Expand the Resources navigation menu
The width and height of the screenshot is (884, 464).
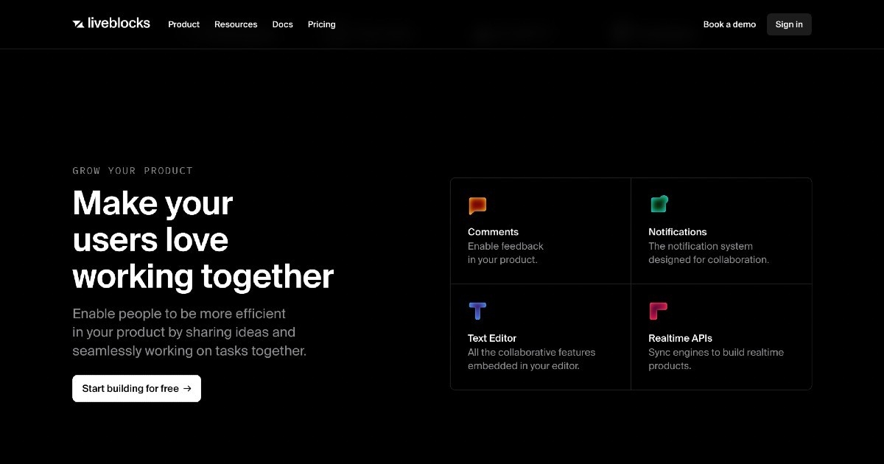(236, 24)
